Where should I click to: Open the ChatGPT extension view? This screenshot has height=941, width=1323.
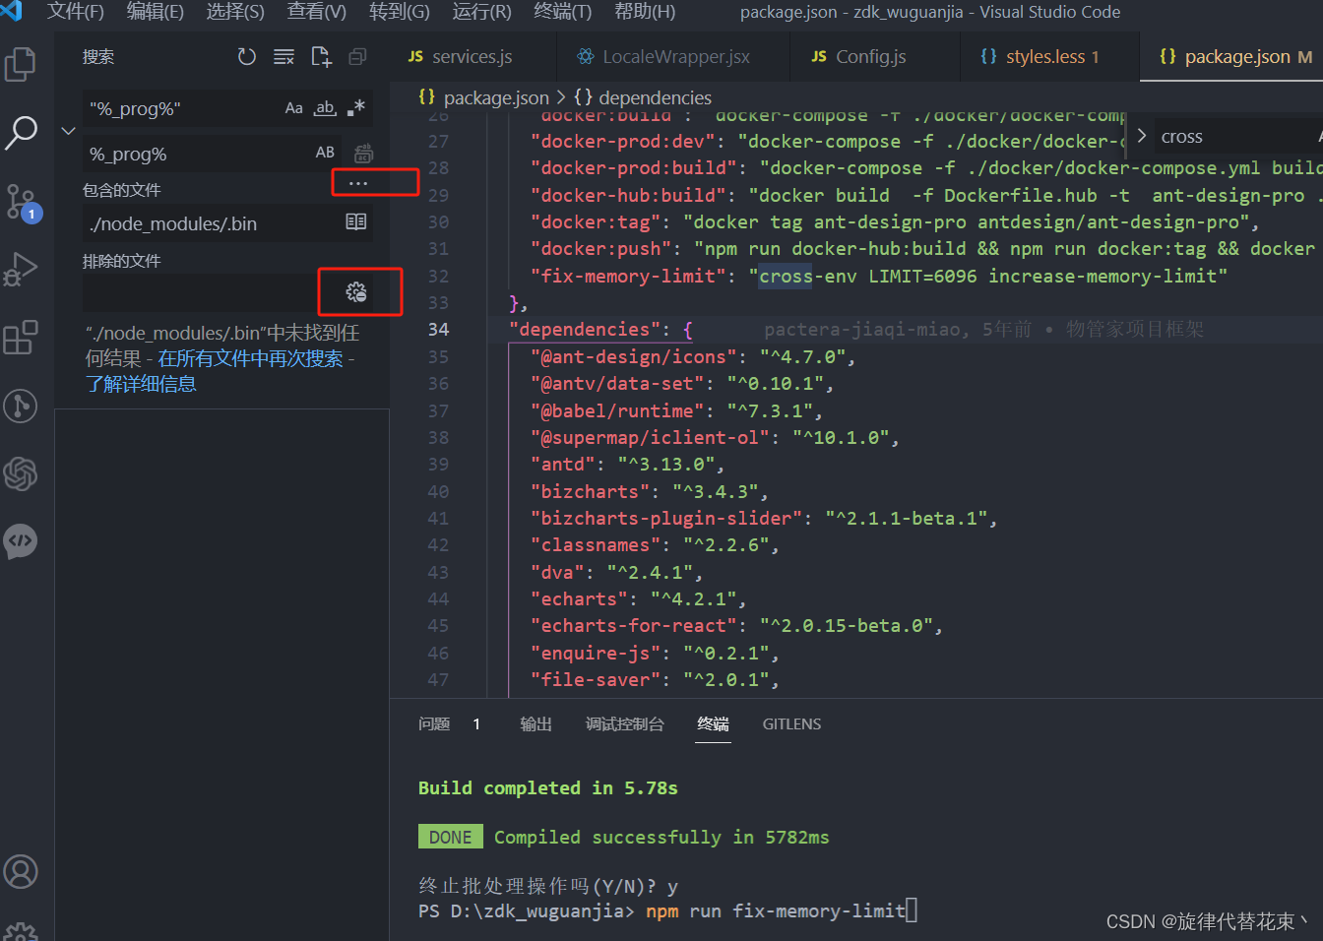click(x=21, y=473)
